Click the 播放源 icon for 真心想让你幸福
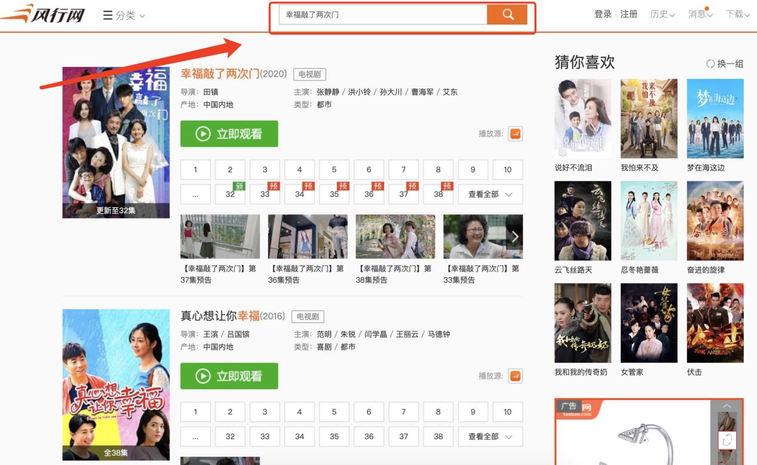 point(515,376)
